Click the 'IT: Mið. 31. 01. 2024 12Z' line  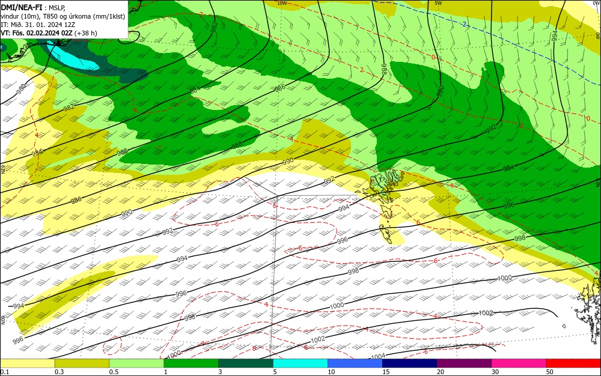[x=38, y=25]
